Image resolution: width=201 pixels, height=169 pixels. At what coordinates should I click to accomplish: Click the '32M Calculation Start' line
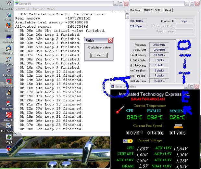[63, 14]
